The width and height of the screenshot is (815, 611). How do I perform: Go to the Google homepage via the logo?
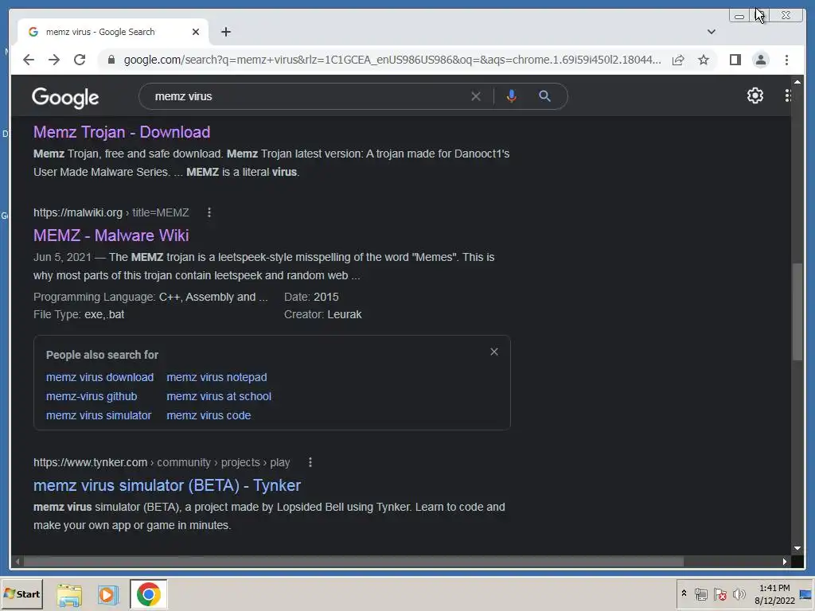coord(65,97)
